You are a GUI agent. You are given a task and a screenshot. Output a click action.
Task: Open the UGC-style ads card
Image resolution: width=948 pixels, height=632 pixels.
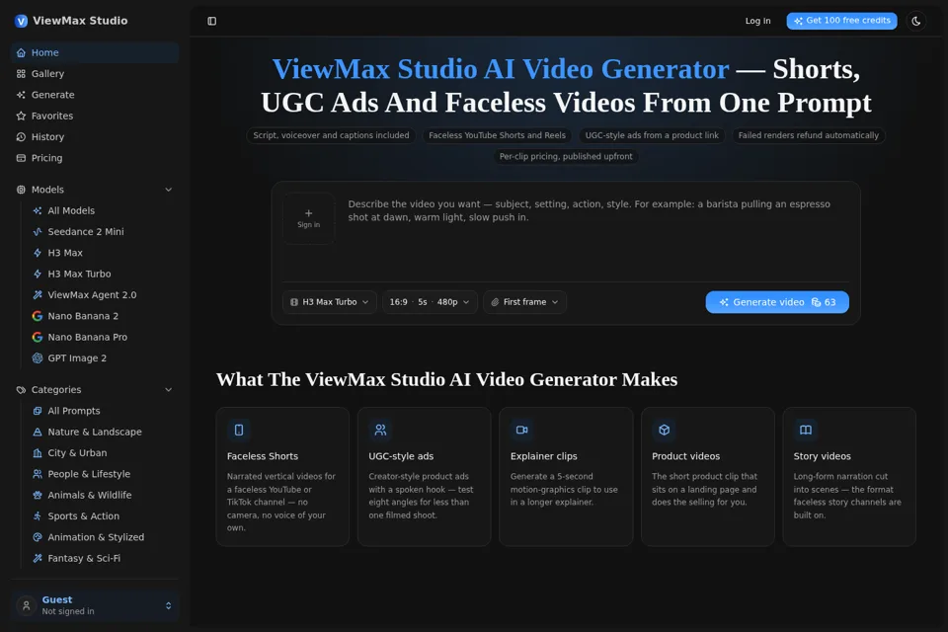tap(424, 477)
